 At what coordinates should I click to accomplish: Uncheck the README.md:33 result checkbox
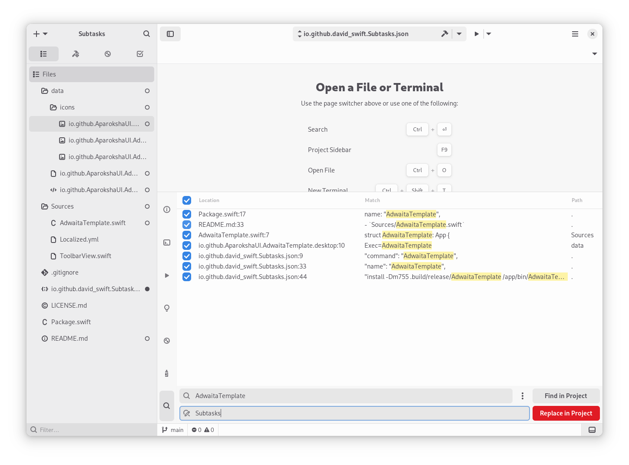(187, 225)
